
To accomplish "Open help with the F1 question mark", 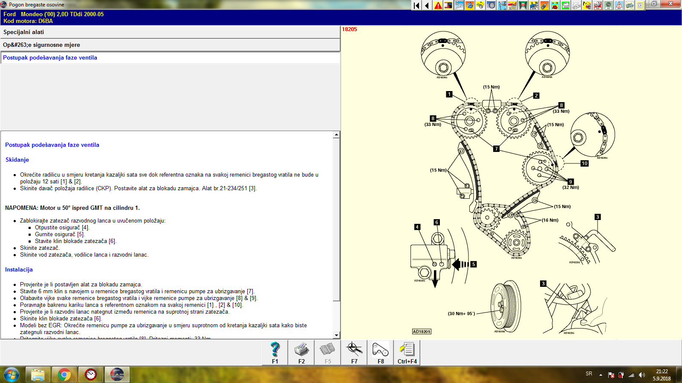I will pos(275,353).
